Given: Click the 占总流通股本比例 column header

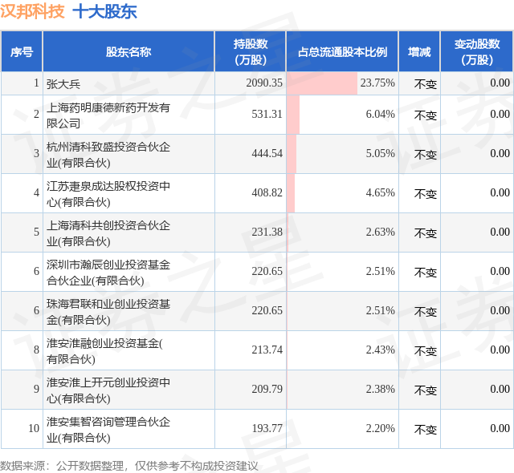Looking at the screenshot, I should point(343,51).
